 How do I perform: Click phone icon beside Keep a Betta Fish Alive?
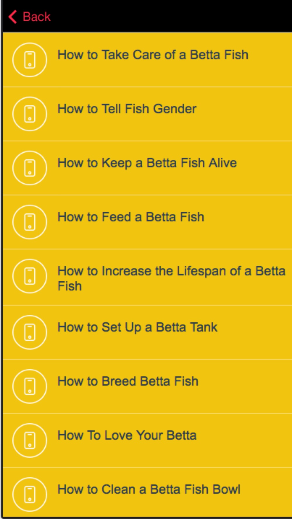click(x=29, y=168)
